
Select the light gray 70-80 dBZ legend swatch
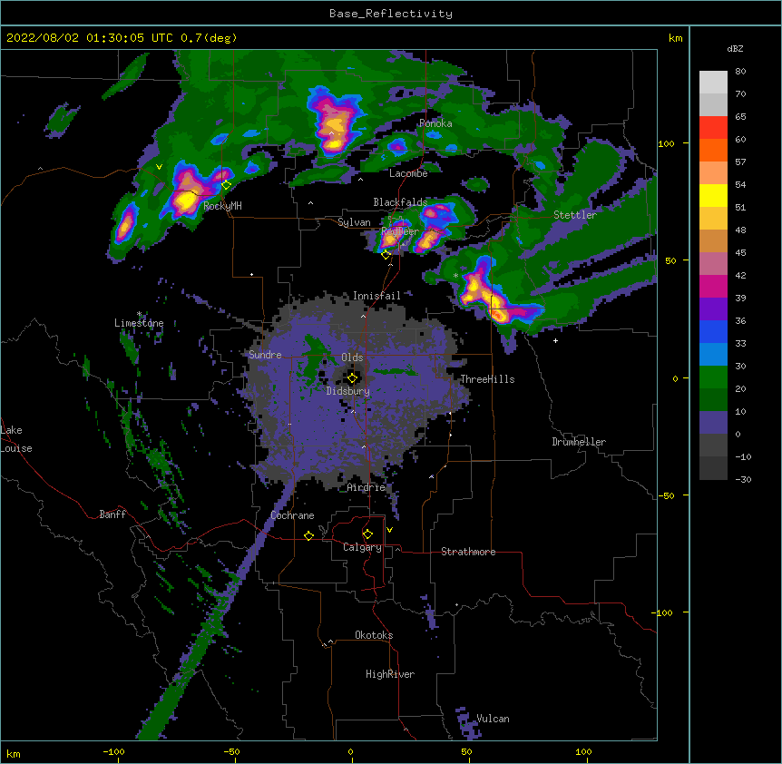713,83
